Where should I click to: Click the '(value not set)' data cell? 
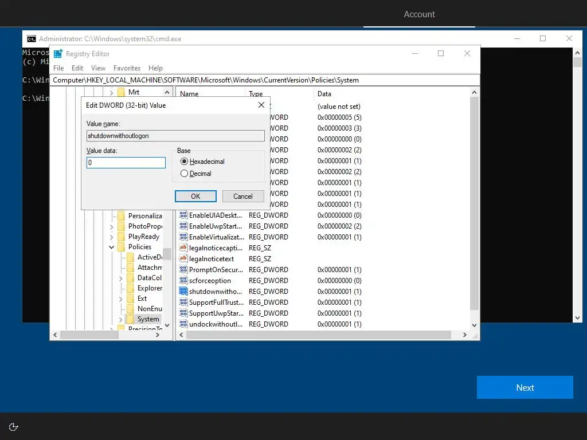[339, 107]
